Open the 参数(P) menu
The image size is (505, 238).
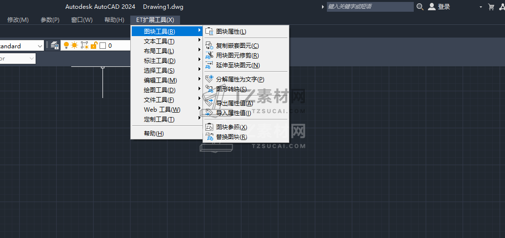[50, 20]
